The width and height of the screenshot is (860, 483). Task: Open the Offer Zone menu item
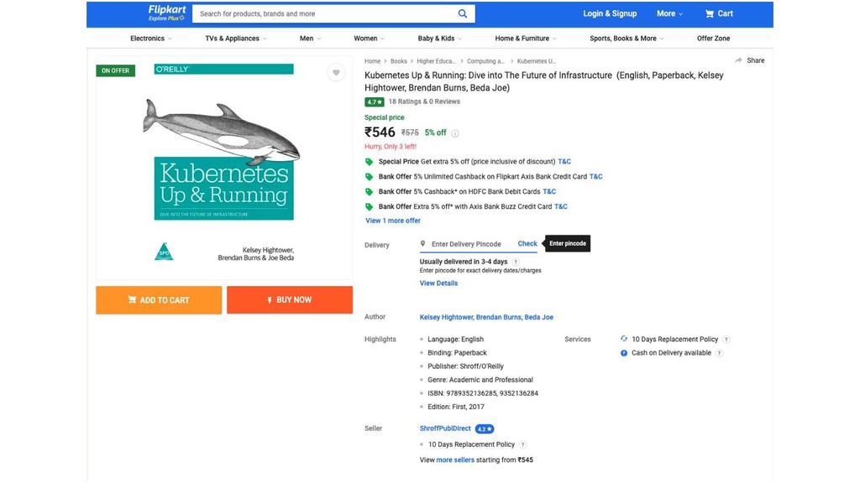713,39
